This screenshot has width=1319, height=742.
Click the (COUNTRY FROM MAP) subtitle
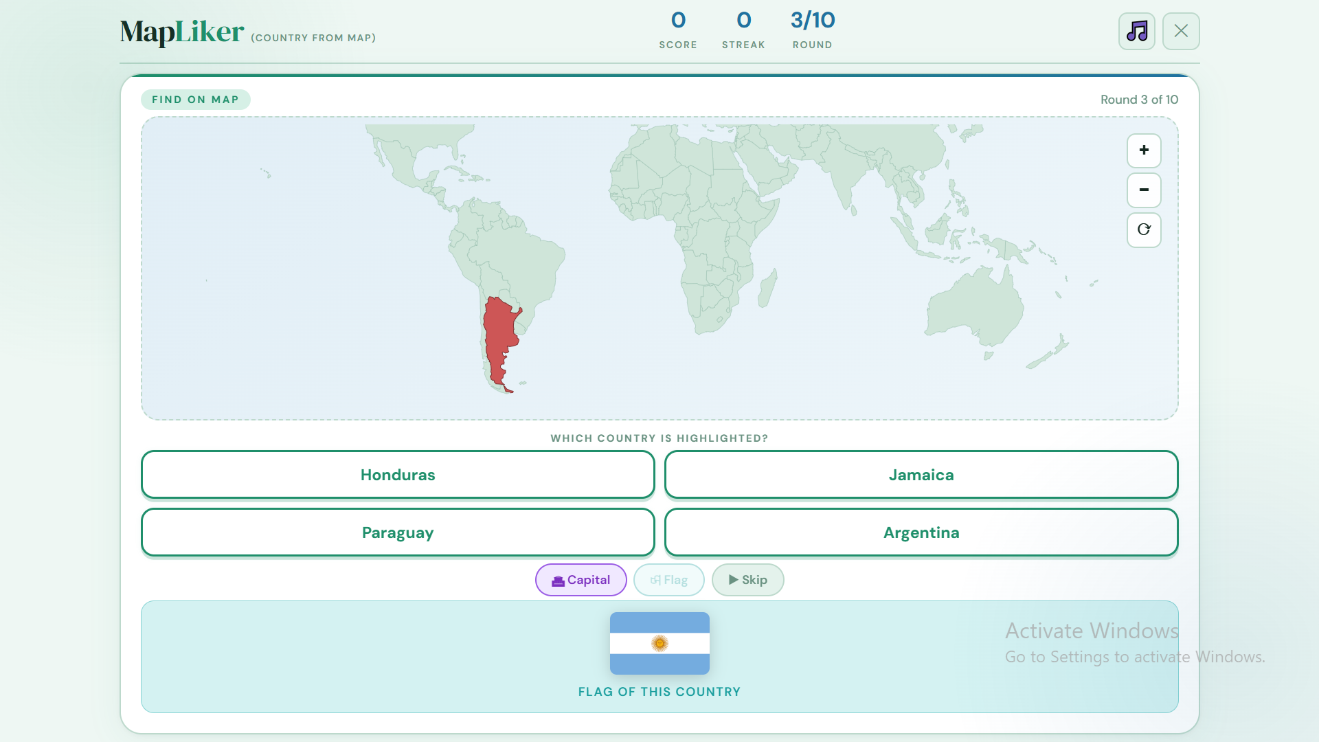pyautogui.click(x=313, y=38)
